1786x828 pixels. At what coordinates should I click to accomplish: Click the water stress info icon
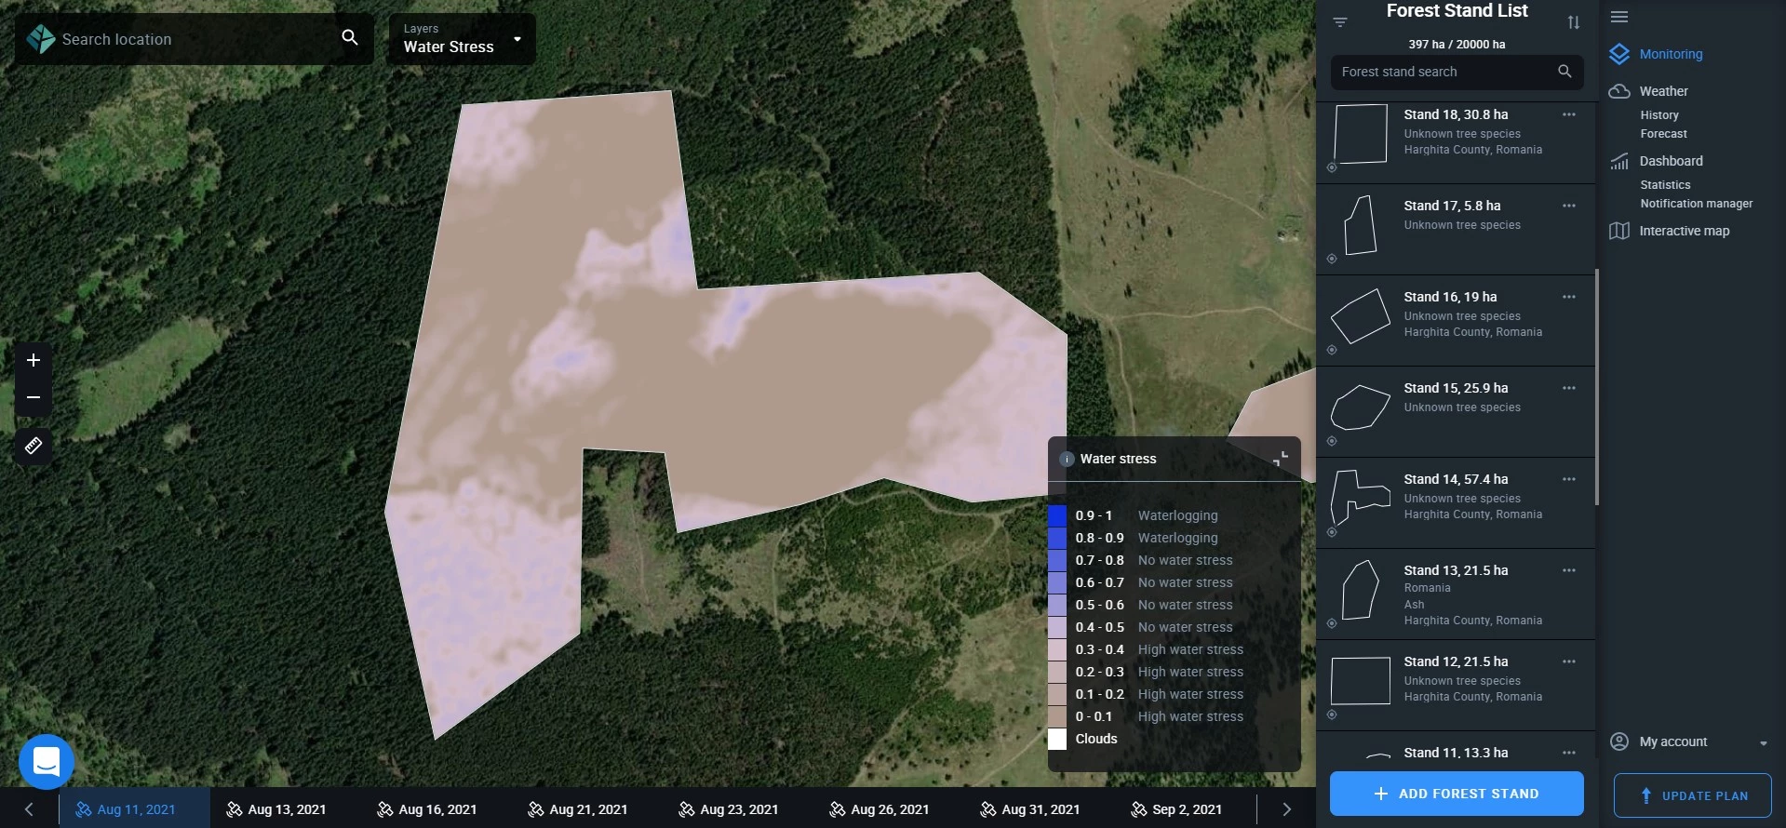pos(1068,460)
